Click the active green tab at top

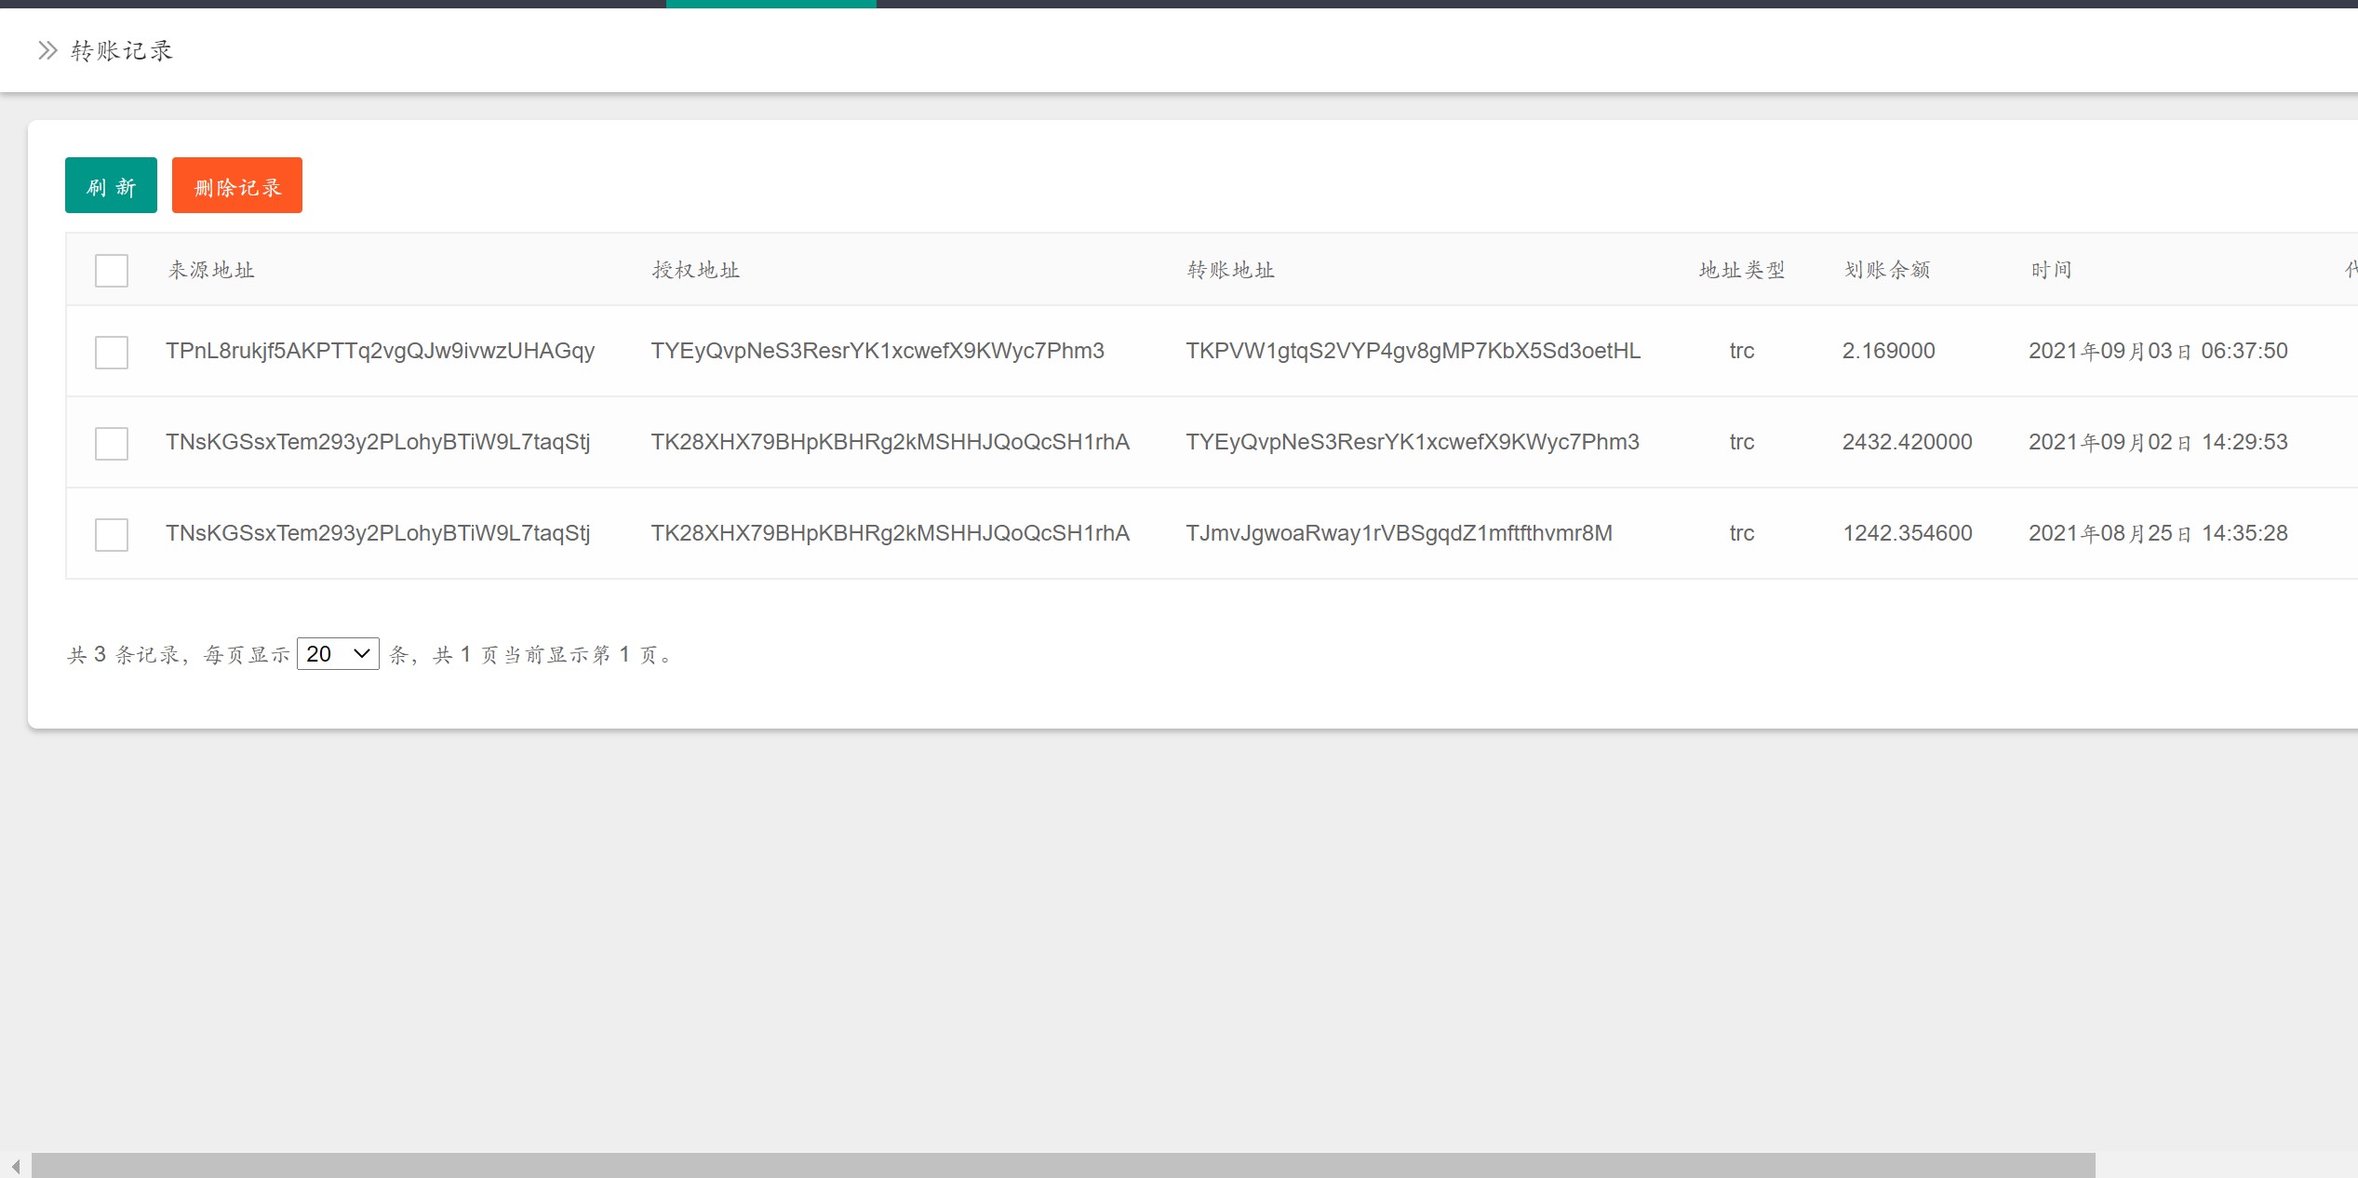(770, 4)
